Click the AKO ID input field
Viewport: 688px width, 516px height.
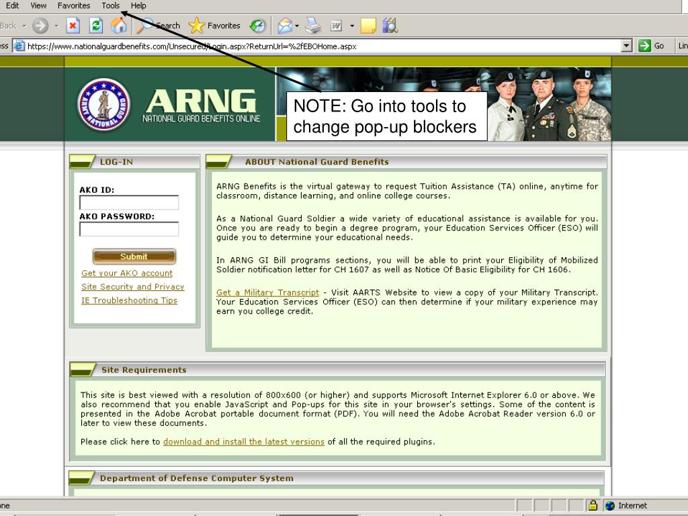tap(129, 202)
